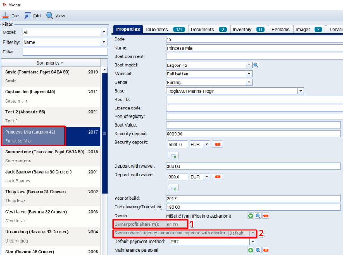Open the Mainsail dropdown
Screen dimensions: 343x255
[x=249, y=74]
